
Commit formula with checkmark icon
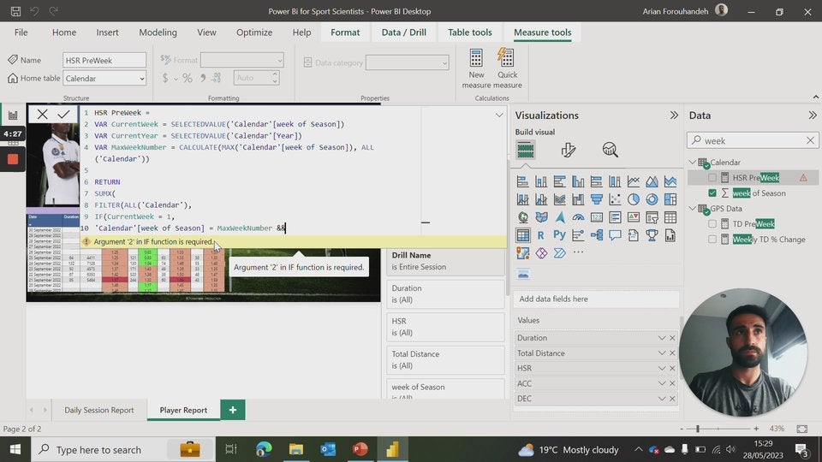pyautogui.click(x=64, y=114)
